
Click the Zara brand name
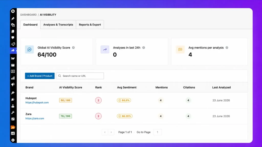tap(28, 114)
